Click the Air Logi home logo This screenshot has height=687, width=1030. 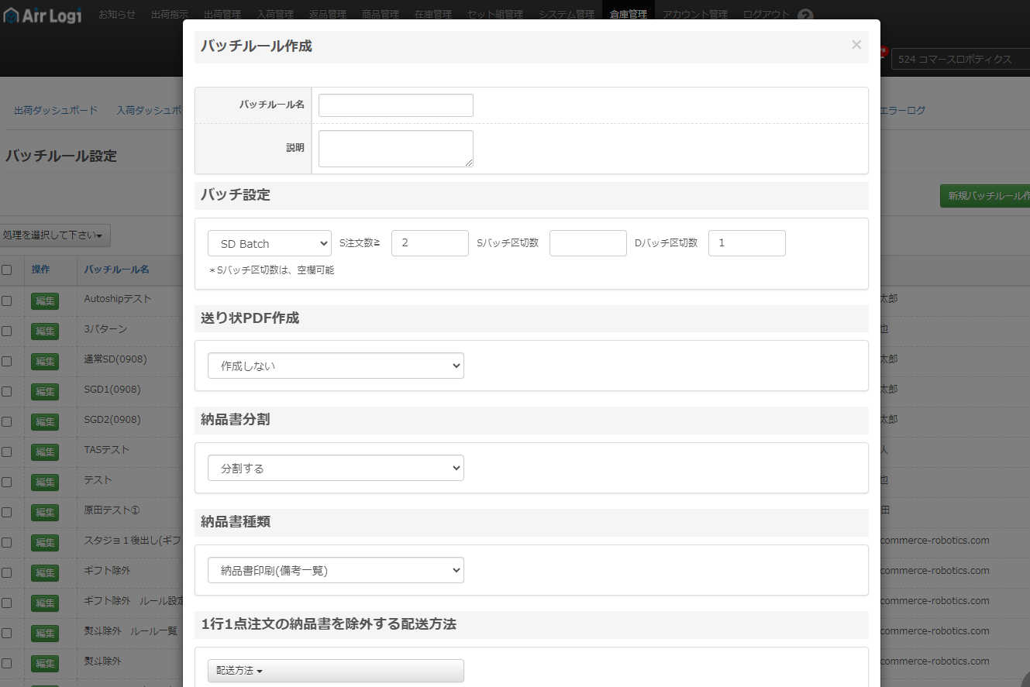click(x=43, y=15)
